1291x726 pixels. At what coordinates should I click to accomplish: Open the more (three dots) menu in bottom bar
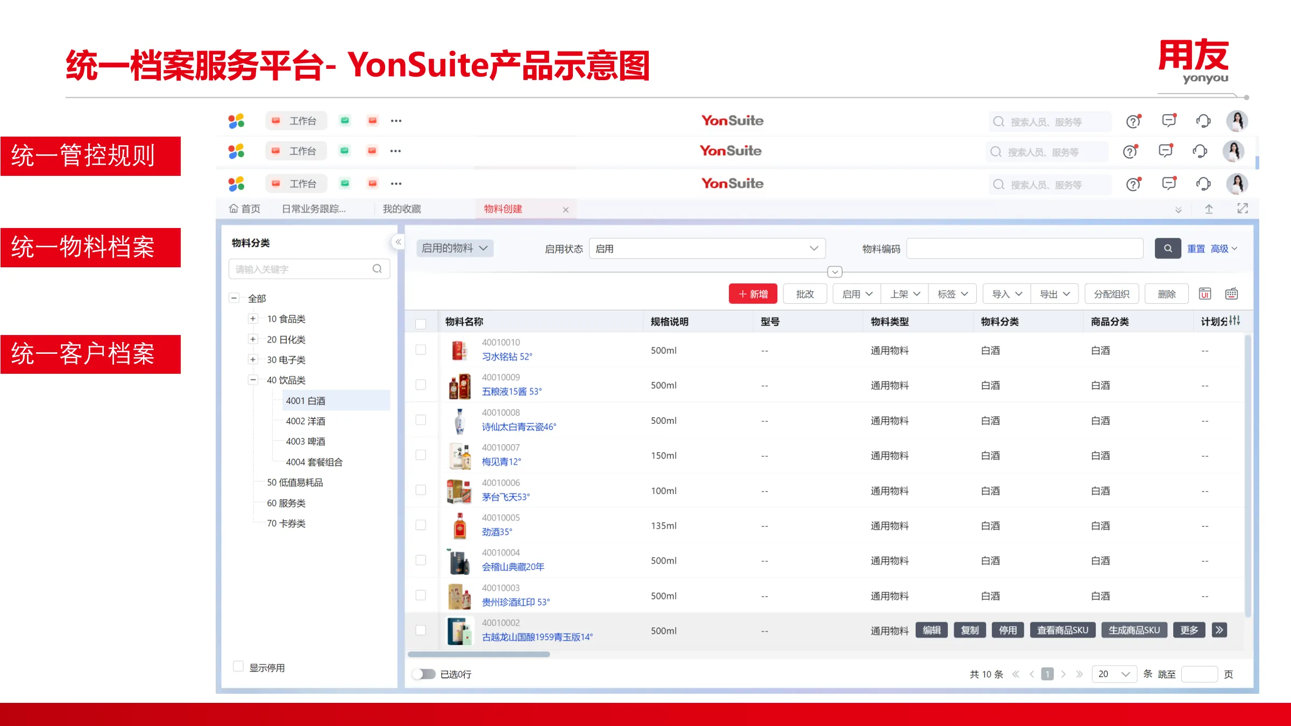396,183
